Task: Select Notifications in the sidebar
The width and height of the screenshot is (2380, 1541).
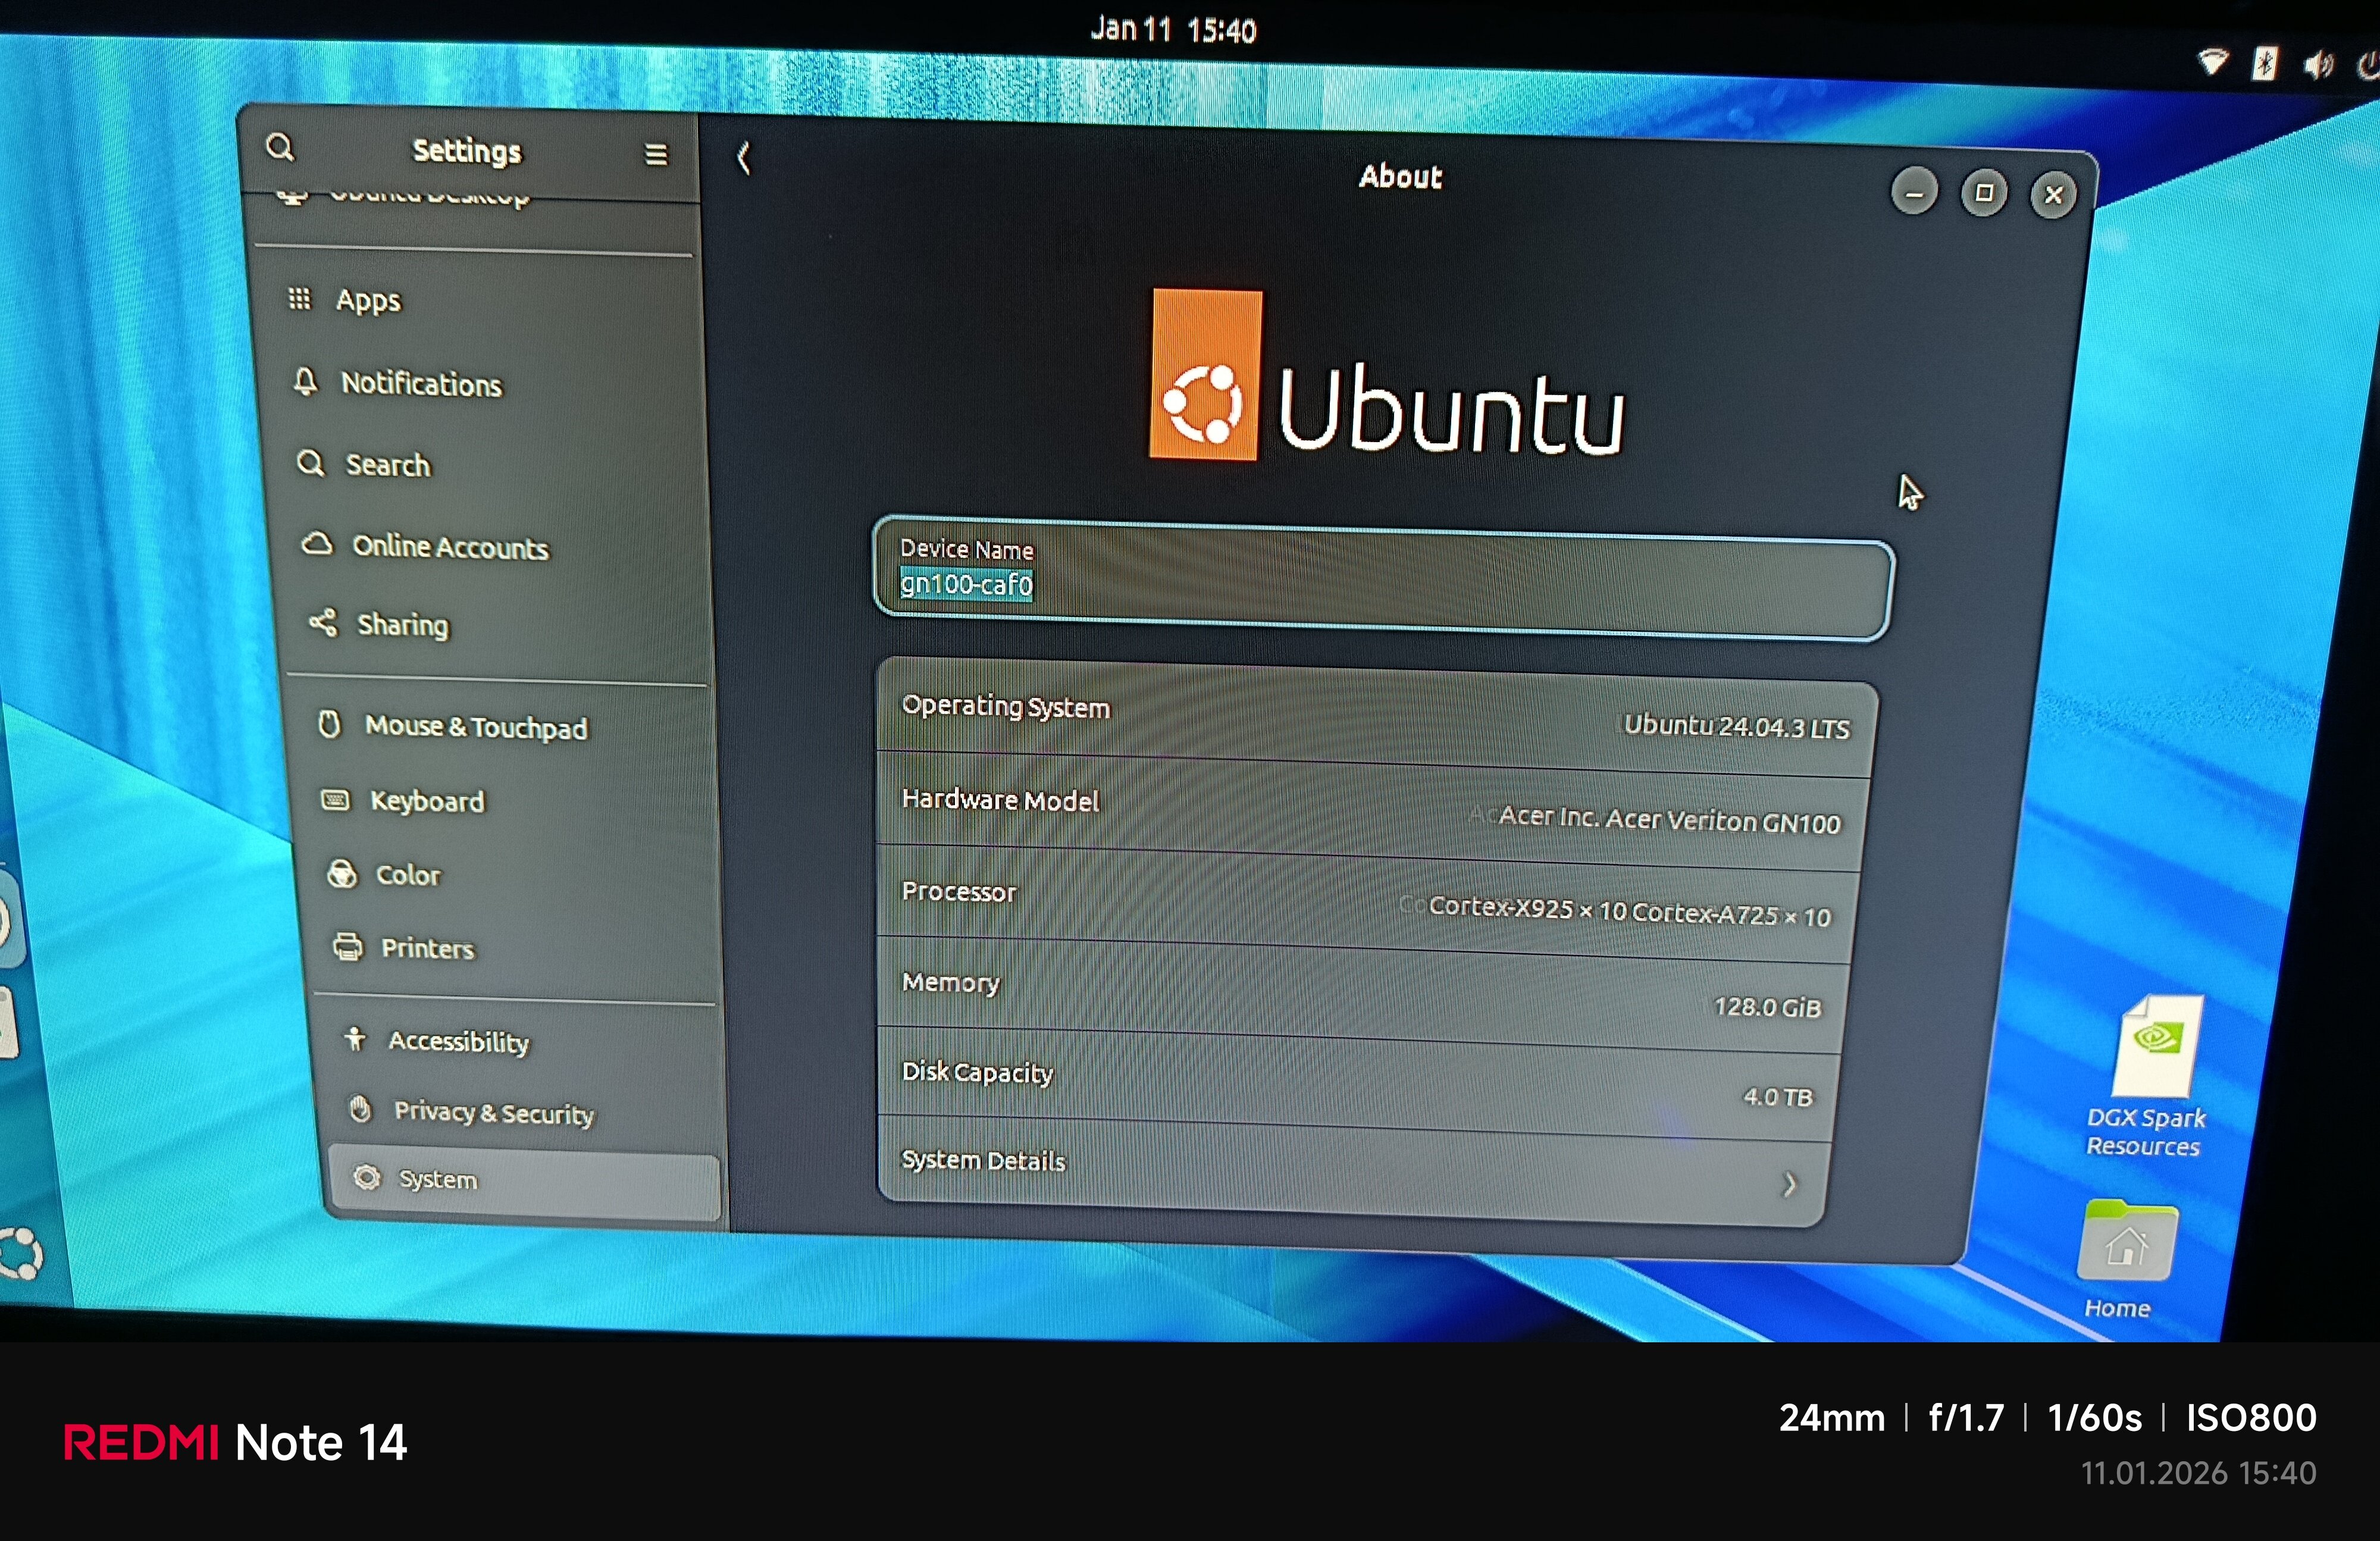Action: [x=420, y=384]
